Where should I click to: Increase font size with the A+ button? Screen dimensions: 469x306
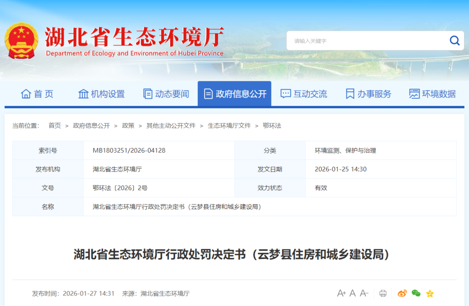pyautogui.click(x=341, y=293)
